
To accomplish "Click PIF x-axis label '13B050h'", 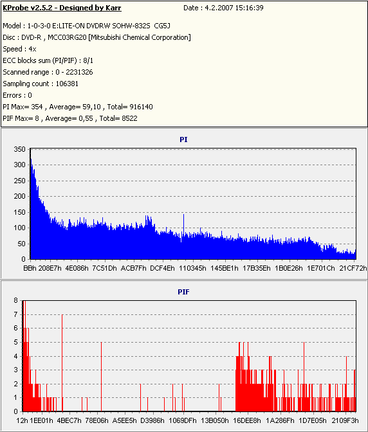I will click(x=215, y=420).
